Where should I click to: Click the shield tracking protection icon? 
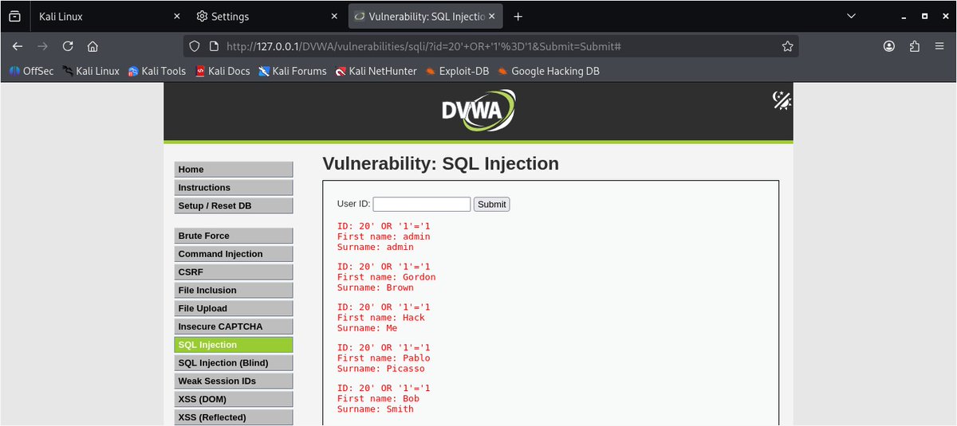coord(195,46)
